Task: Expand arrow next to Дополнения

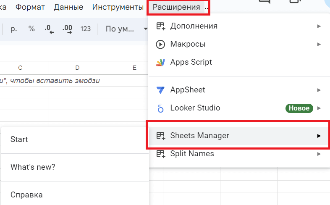Action: [x=319, y=26]
